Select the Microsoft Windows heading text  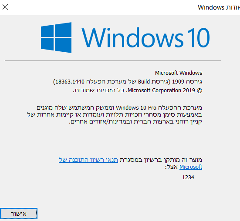[x=179, y=73]
